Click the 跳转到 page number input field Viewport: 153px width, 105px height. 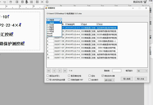tap(117, 71)
